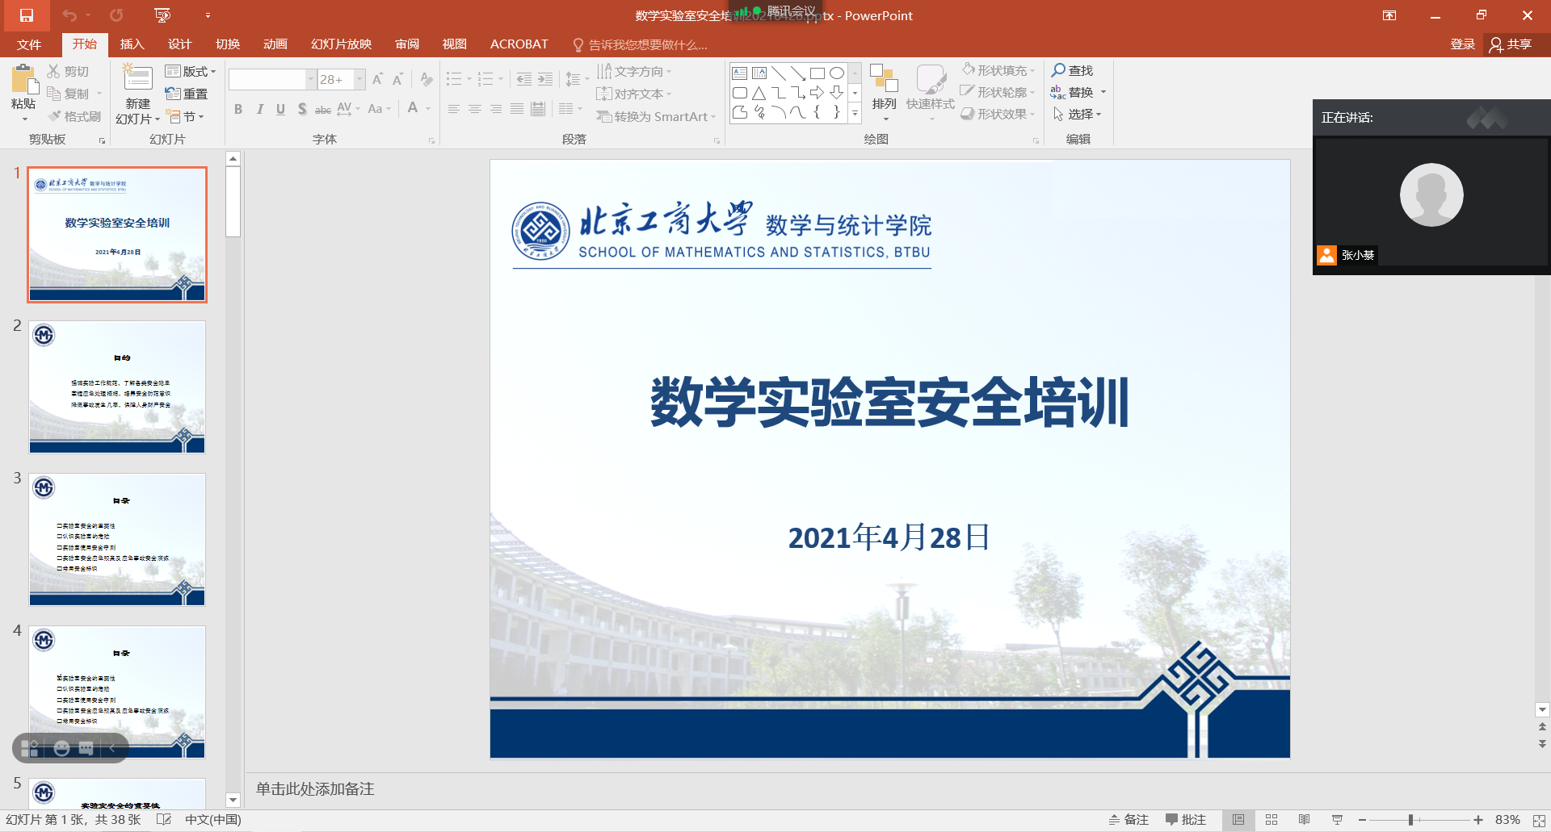Expand the Select dropdown in Editing
The width and height of the screenshot is (1551, 832).
pos(1078,115)
